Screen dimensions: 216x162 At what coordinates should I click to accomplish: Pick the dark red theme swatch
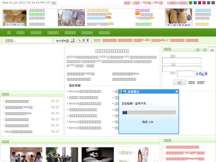coord(199,3)
